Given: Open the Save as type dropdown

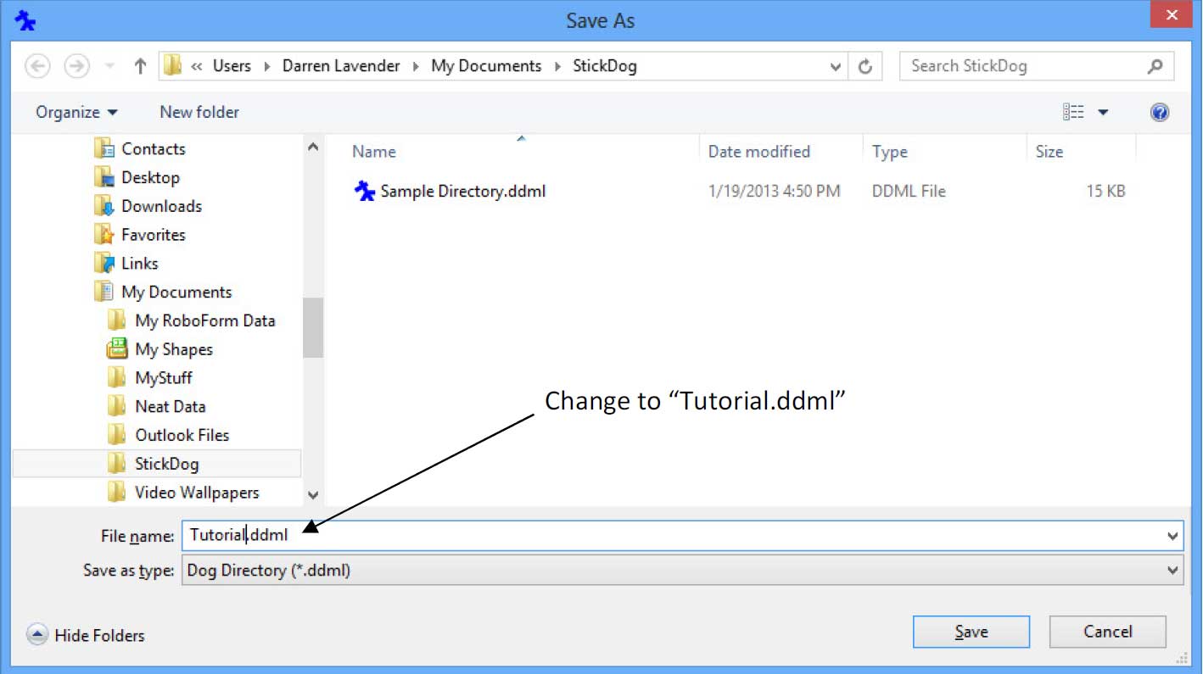Looking at the screenshot, I should point(1173,570).
